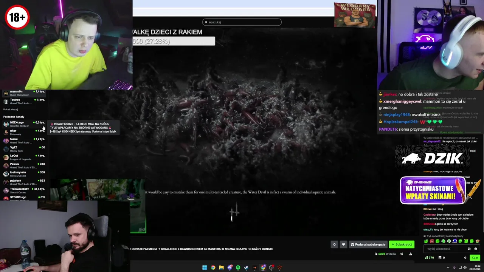Click username ninjaplay1948 in chat overlay
The image size is (484, 272).
396,114
